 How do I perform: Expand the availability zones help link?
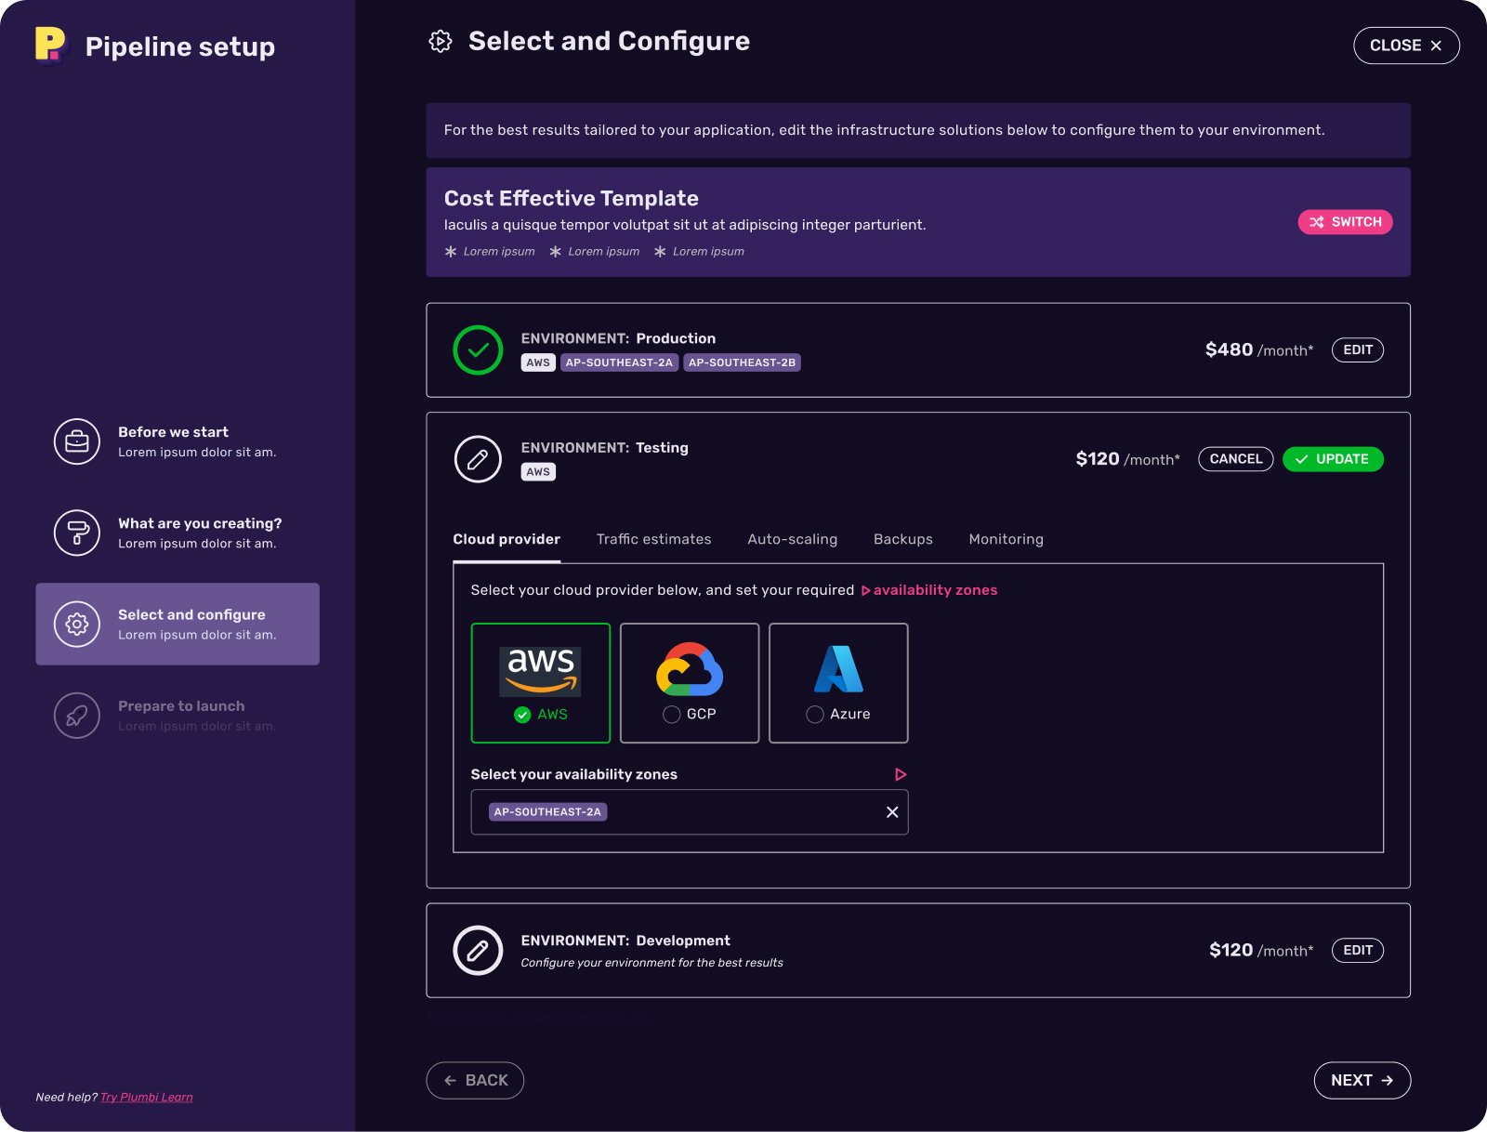929,590
